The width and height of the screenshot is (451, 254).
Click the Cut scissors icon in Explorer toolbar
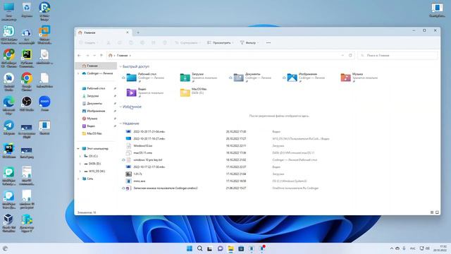(x=109, y=42)
